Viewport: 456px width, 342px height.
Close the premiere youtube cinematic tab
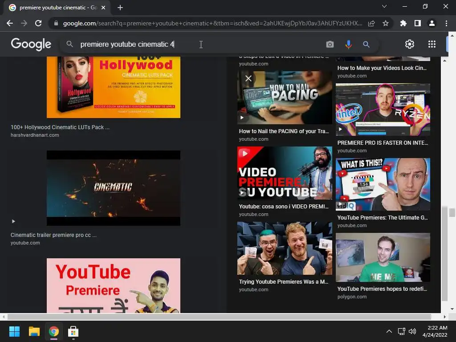click(103, 8)
